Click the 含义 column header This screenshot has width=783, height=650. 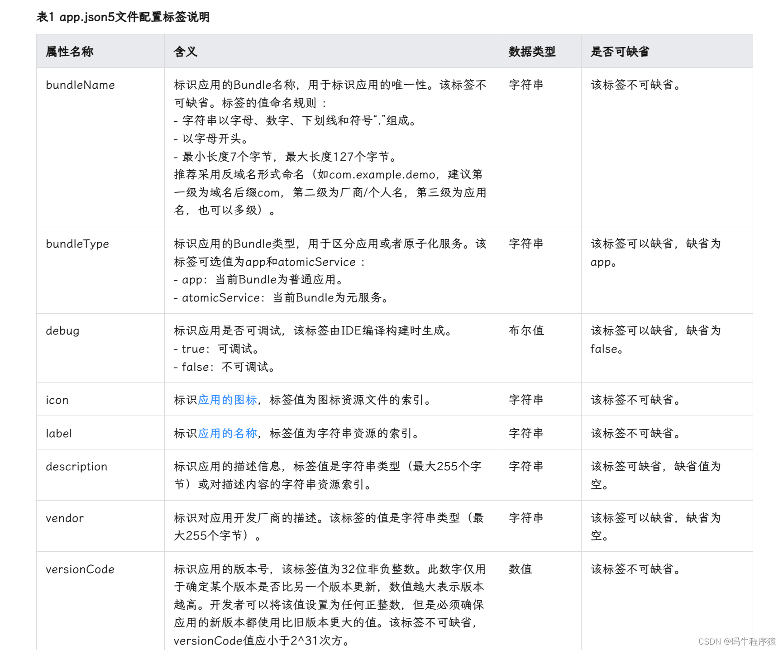tap(186, 52)
